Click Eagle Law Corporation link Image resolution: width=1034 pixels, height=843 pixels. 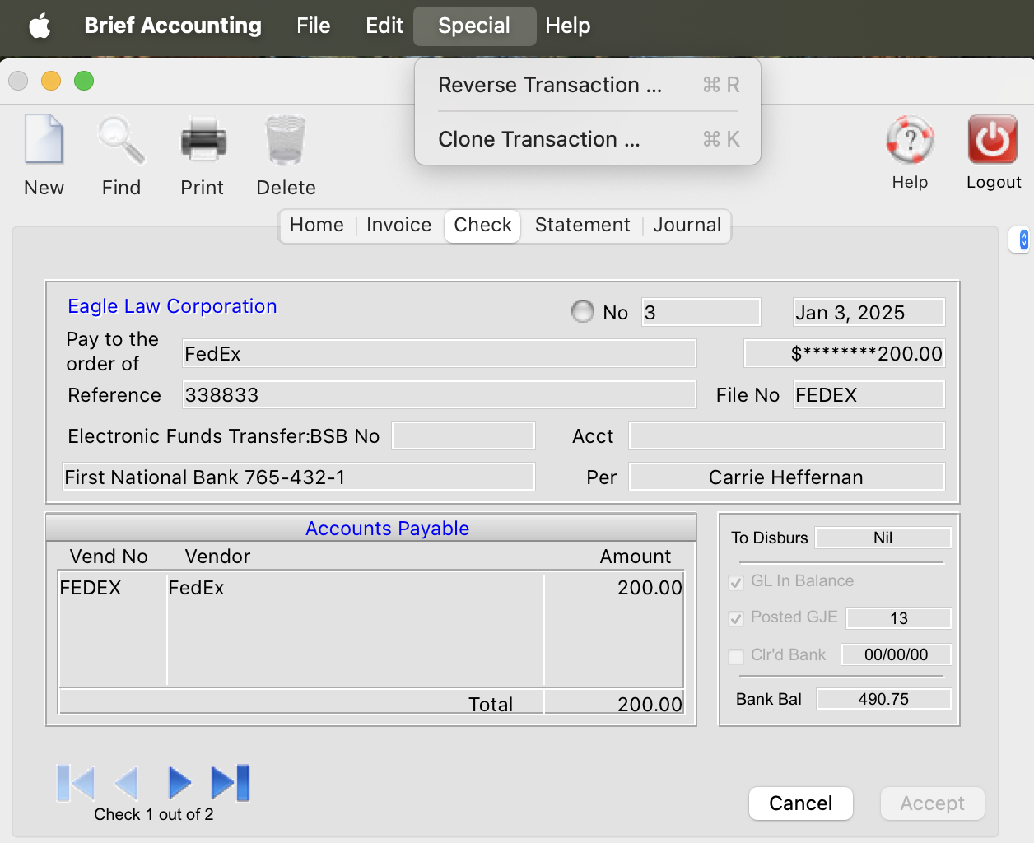(172, 306)
